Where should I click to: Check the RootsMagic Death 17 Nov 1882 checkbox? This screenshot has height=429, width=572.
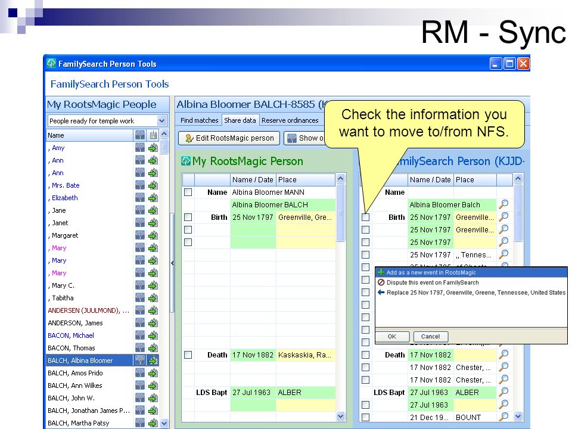tap(188, 355)
